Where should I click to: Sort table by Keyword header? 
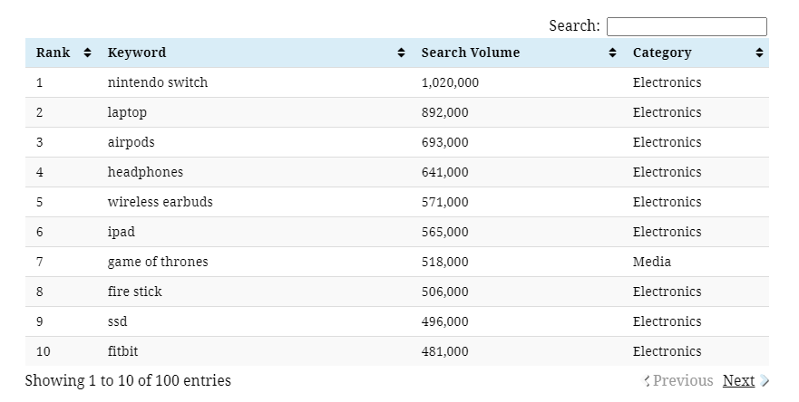(137, 53)
